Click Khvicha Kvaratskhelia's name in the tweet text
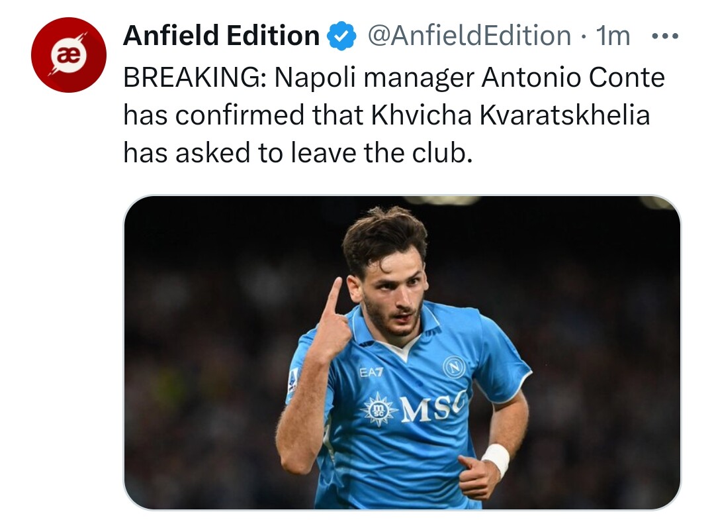This screenshot has height=520, width=714. click(x=510, y=115)
